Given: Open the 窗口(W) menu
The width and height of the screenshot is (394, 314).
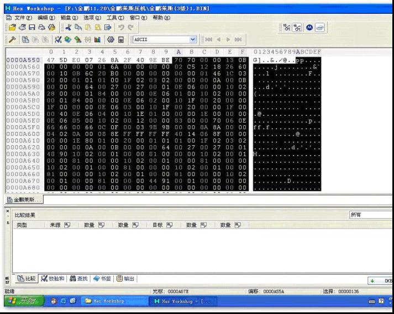Looking at the screenshot, I should (x=138, y=18).
